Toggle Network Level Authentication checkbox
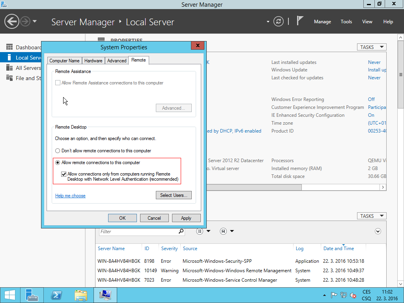The height and width of the screenshot is (303, 404). click(x=64, y=174)
